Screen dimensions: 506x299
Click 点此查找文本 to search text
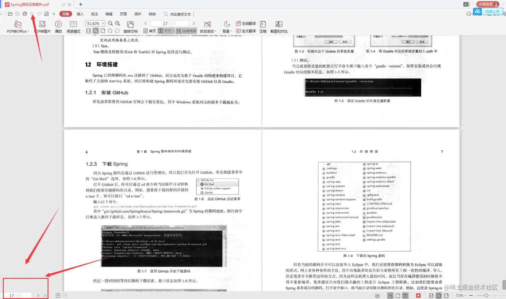pyautogui.click(x=181, y=14)
